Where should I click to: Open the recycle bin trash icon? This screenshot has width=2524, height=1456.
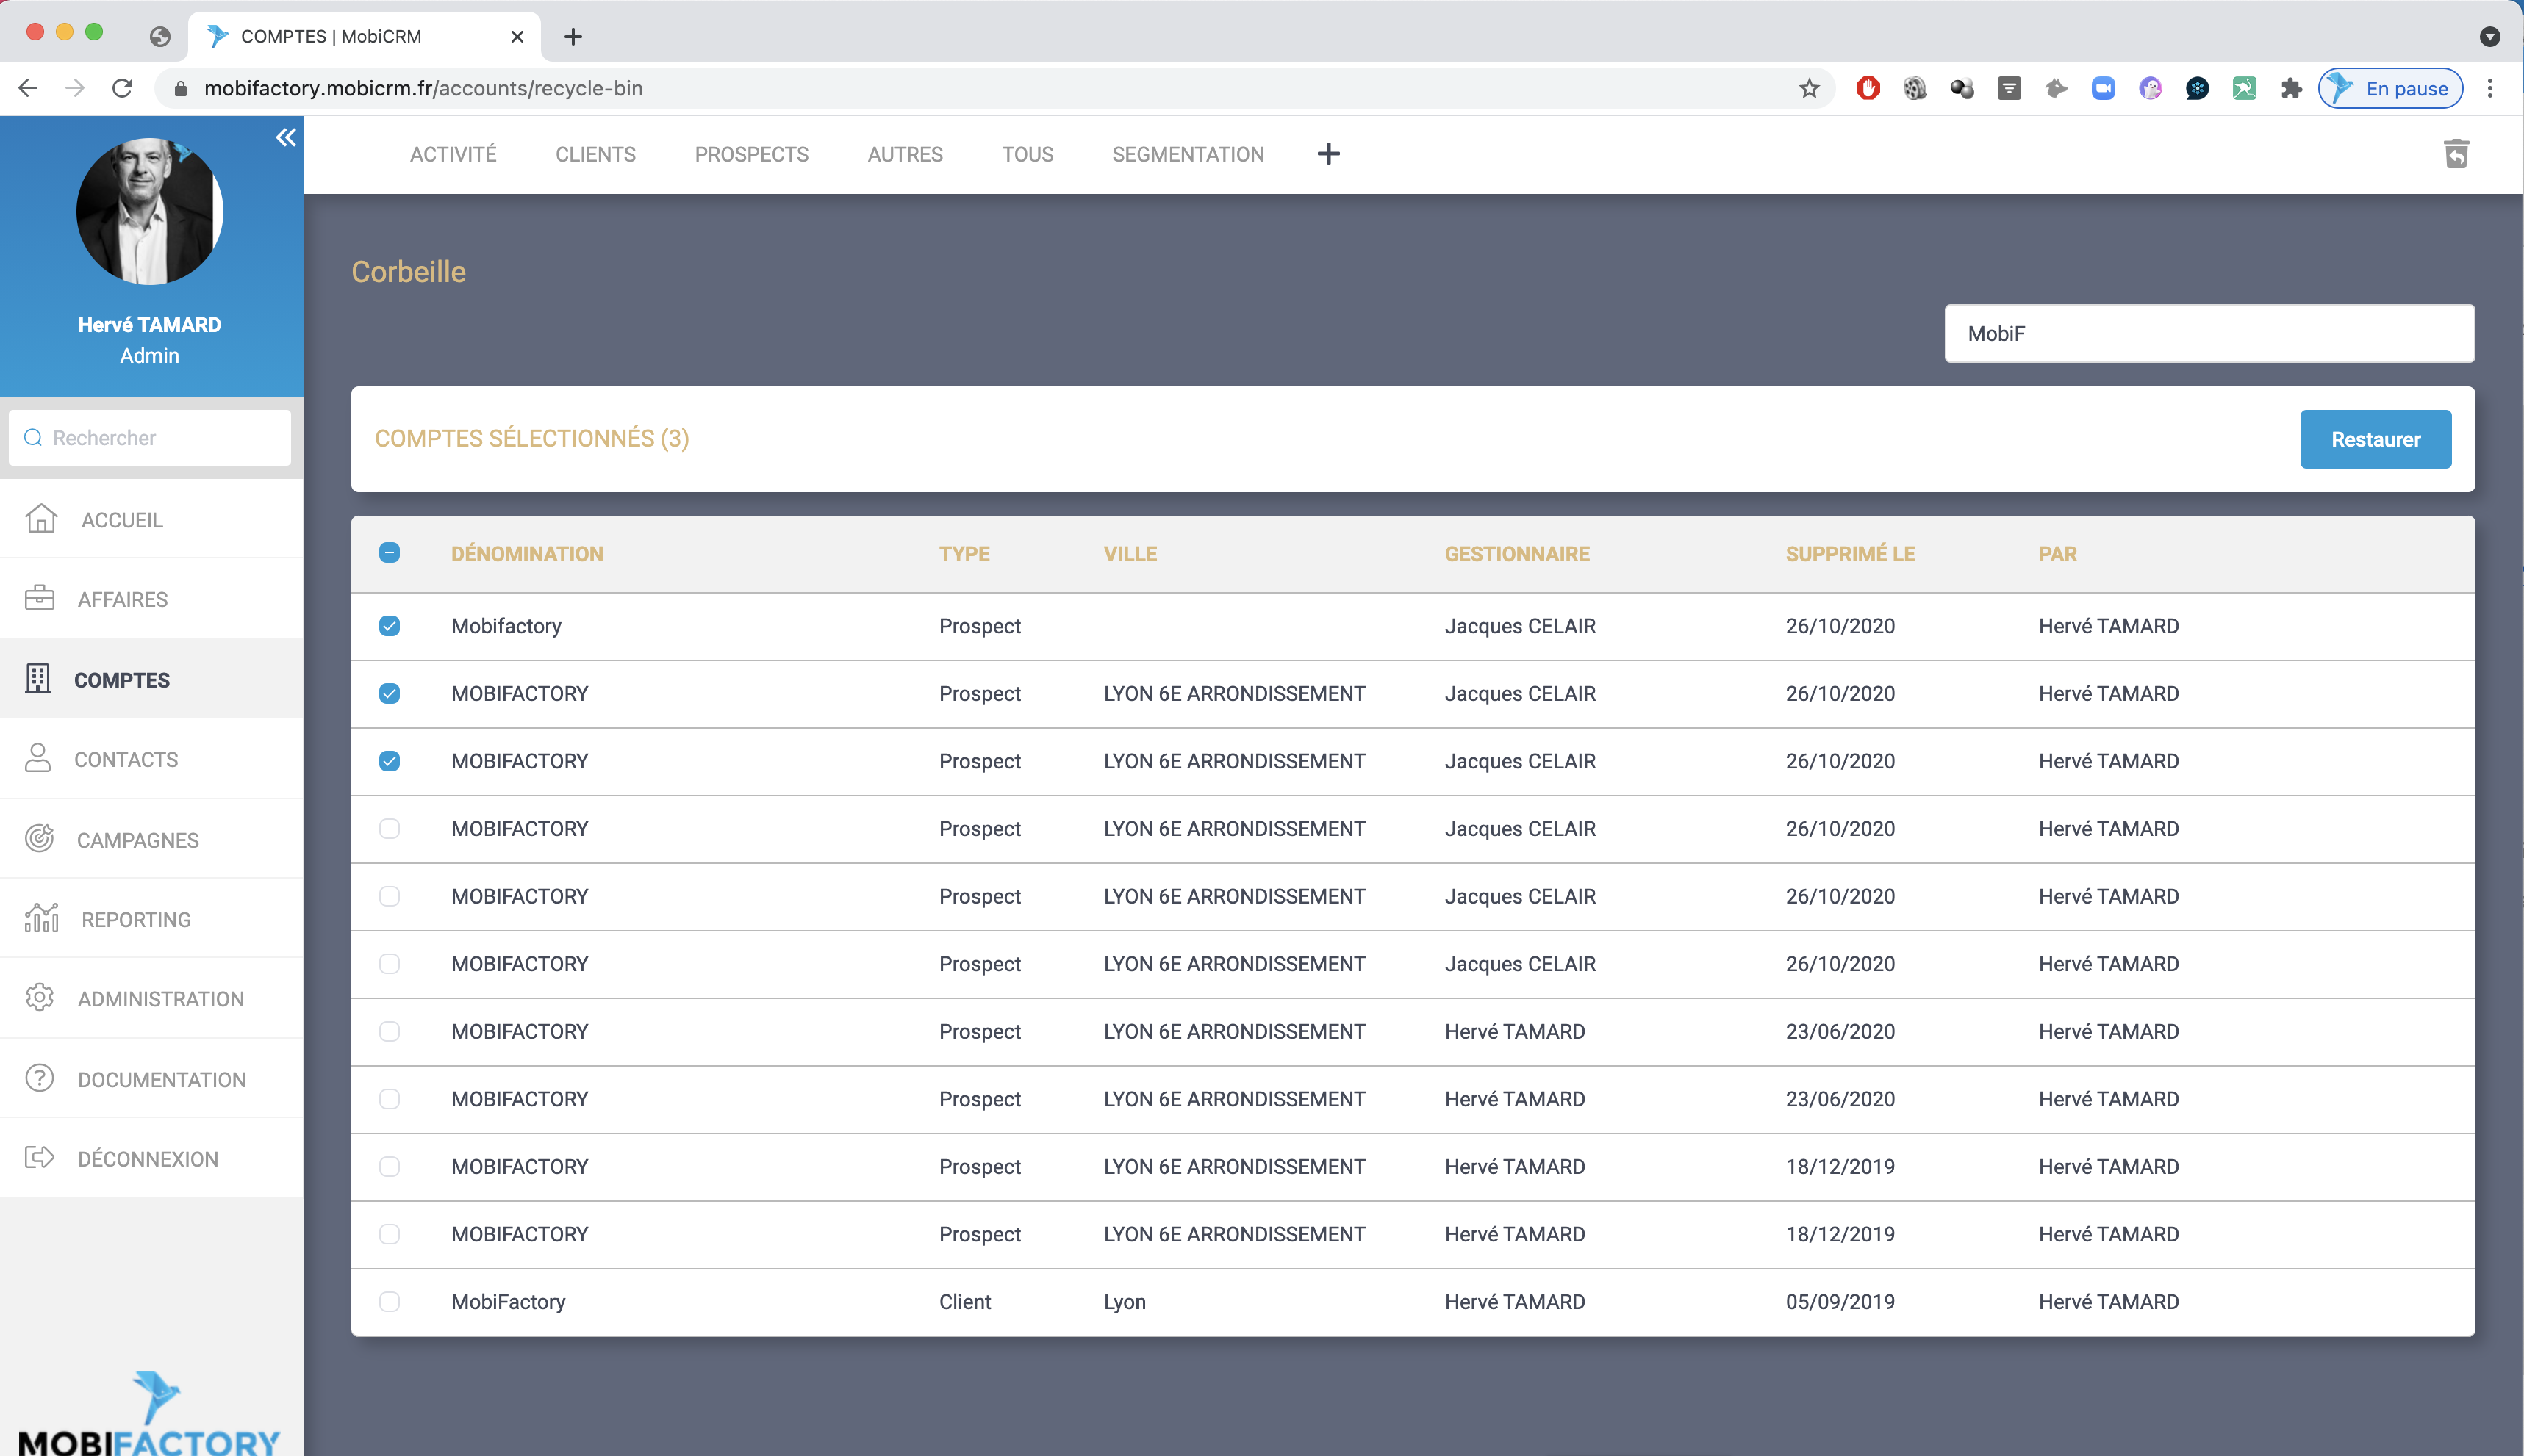click(2456, 154)
